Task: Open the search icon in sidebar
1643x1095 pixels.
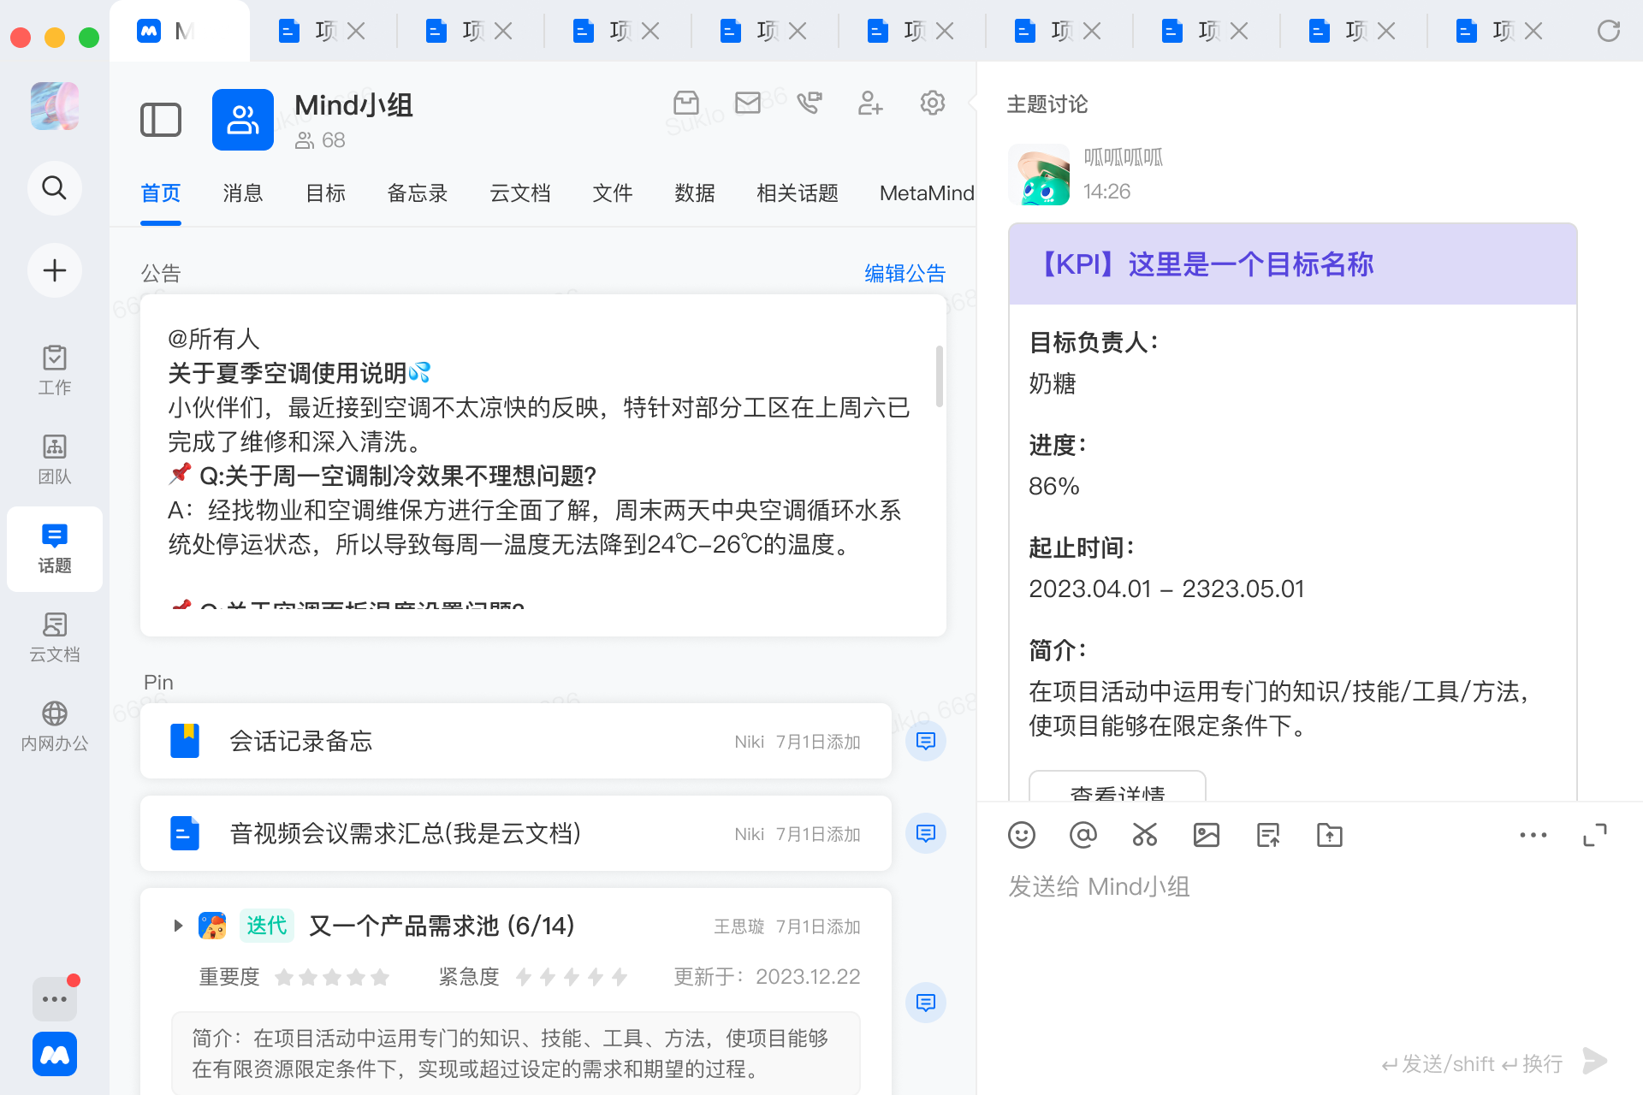Action: coord(55,187)
